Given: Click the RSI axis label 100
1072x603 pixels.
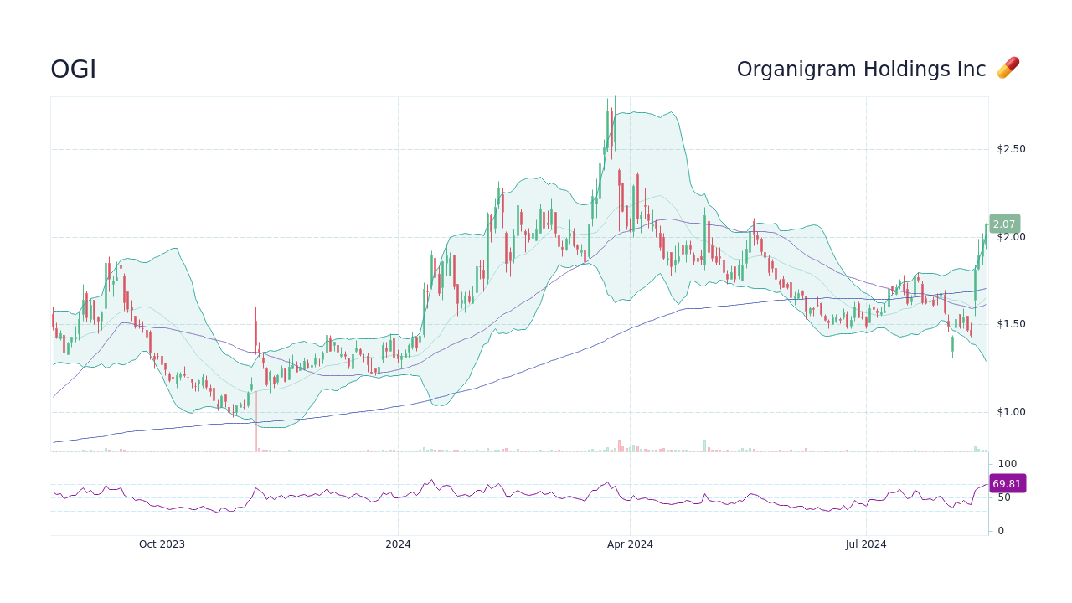Looking at the screenshot, I should (x=1007, y=464).
